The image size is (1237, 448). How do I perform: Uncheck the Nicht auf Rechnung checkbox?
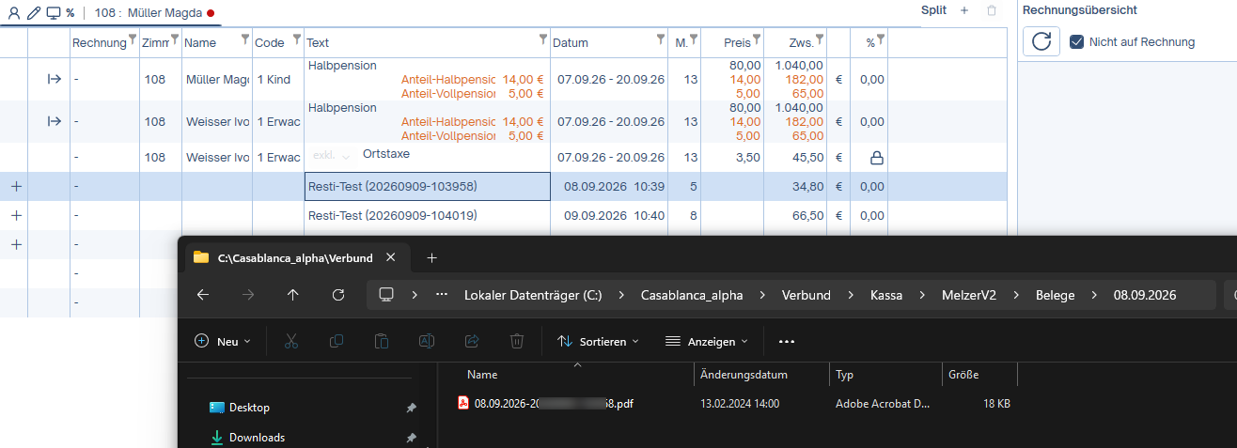(1078, 41)
